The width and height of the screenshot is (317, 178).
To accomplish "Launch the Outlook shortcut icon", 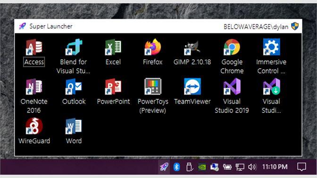I will click(x=74, y=87).
